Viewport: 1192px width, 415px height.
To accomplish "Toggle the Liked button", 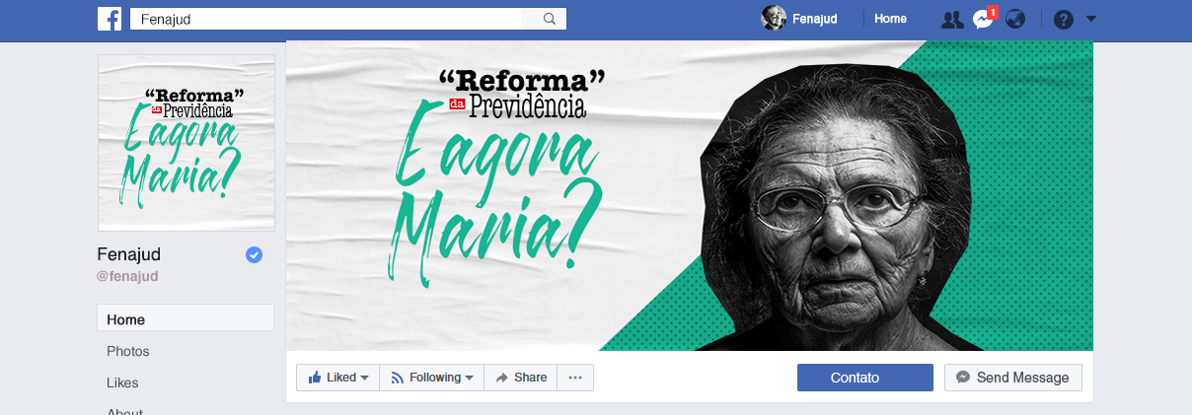I will point(338,378).
